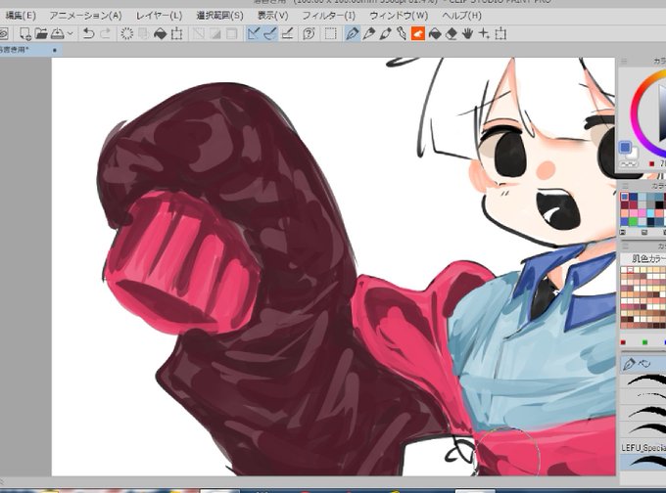The width and height of the screenshot is (666, 493).
Task: Open the レイヤー(L) menu
Action: point(159,16)
